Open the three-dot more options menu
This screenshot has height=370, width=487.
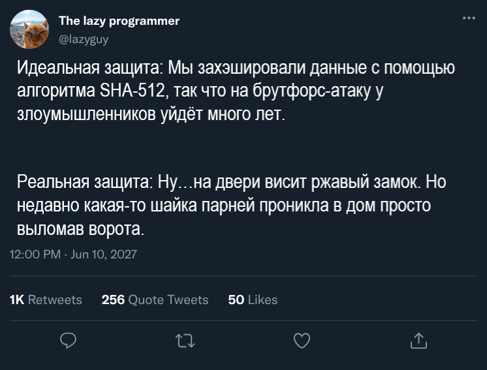(469, 18)
